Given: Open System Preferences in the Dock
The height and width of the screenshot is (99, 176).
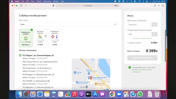Looking at the screenshot, I should [26, 94].
